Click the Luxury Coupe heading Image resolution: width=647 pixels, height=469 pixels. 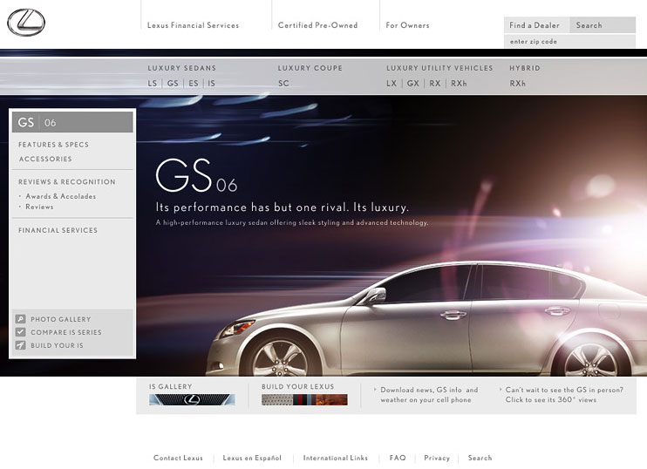310,68
